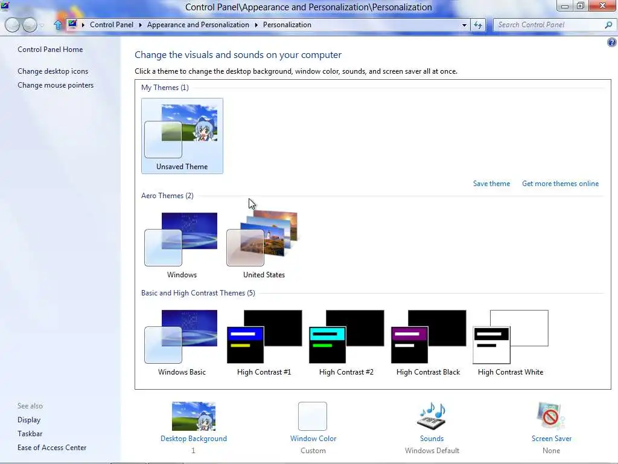Open the recent pages dropdown arrow

point(42,25)
